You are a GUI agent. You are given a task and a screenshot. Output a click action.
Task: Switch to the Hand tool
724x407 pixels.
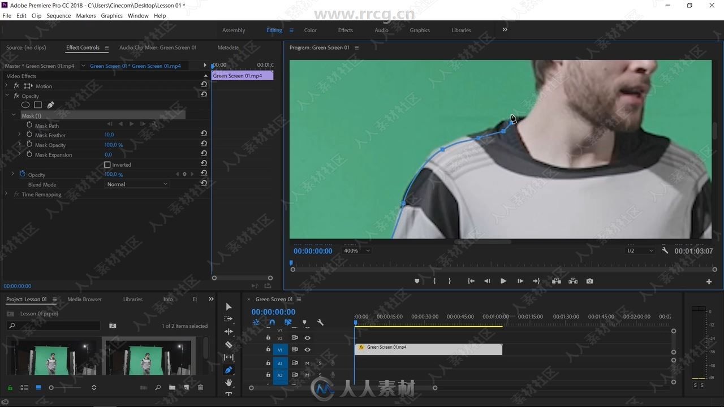[229, 383]
